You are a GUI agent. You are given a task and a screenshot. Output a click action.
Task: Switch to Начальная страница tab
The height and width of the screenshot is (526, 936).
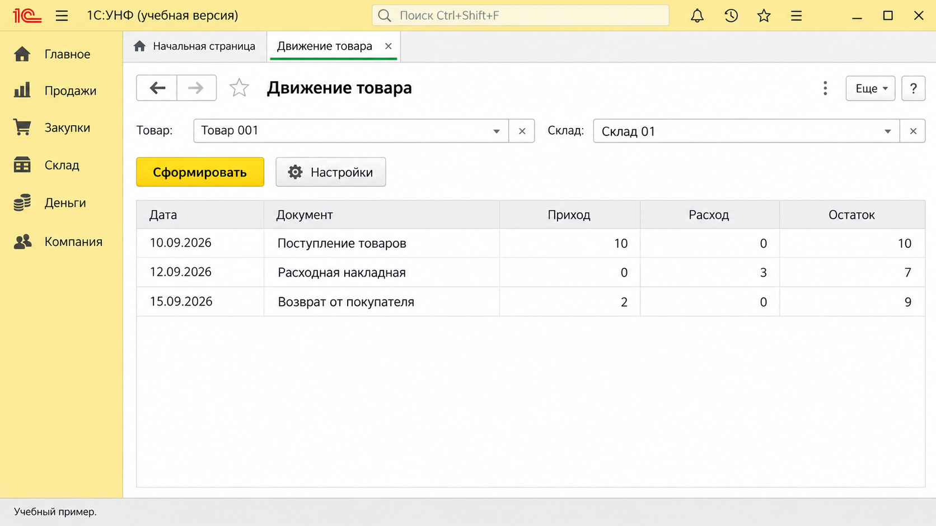point(195,46)
